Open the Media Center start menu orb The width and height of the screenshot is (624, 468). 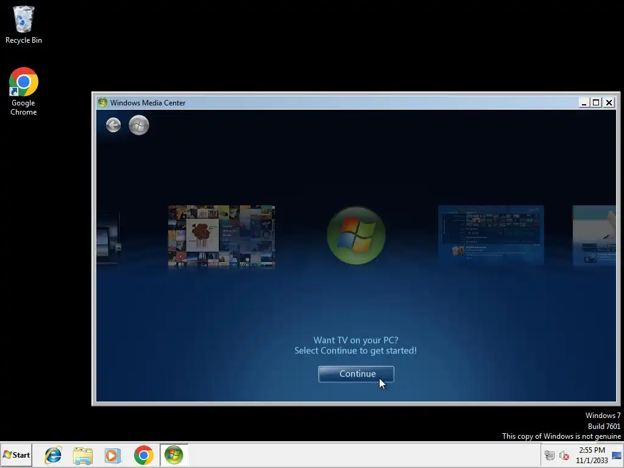[139, 125]
